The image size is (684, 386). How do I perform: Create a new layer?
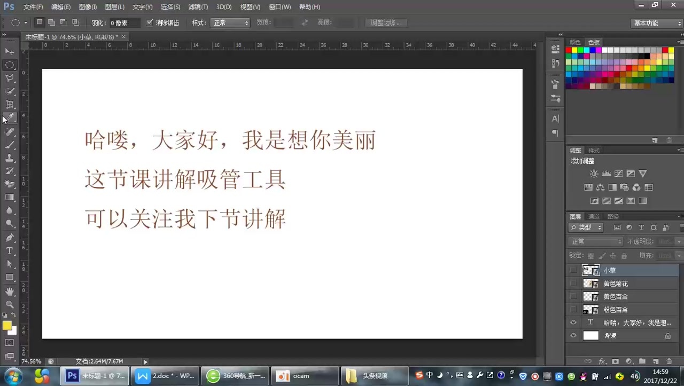coord(655,361)
